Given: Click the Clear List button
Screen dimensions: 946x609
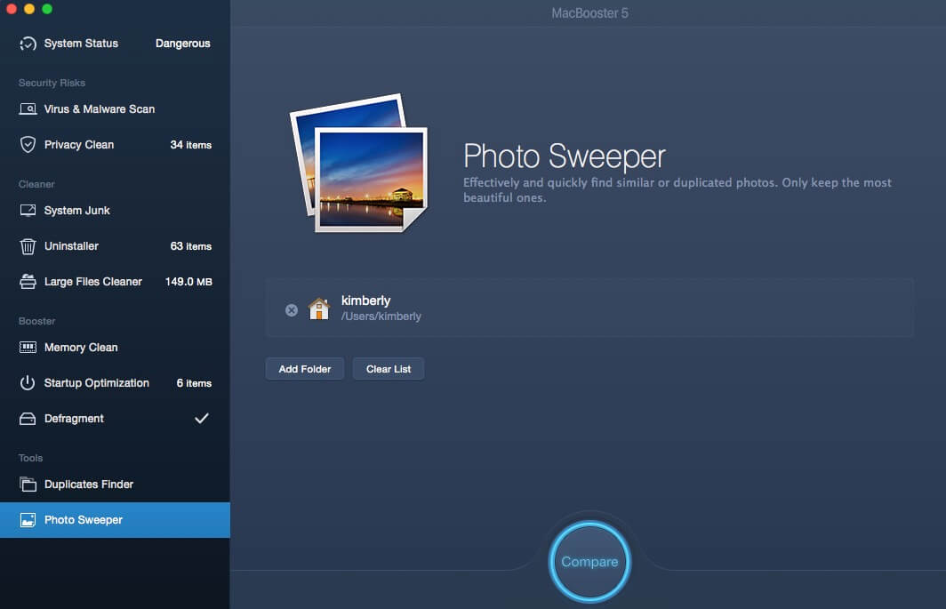Looking at the screenshot, I should 389,369.
